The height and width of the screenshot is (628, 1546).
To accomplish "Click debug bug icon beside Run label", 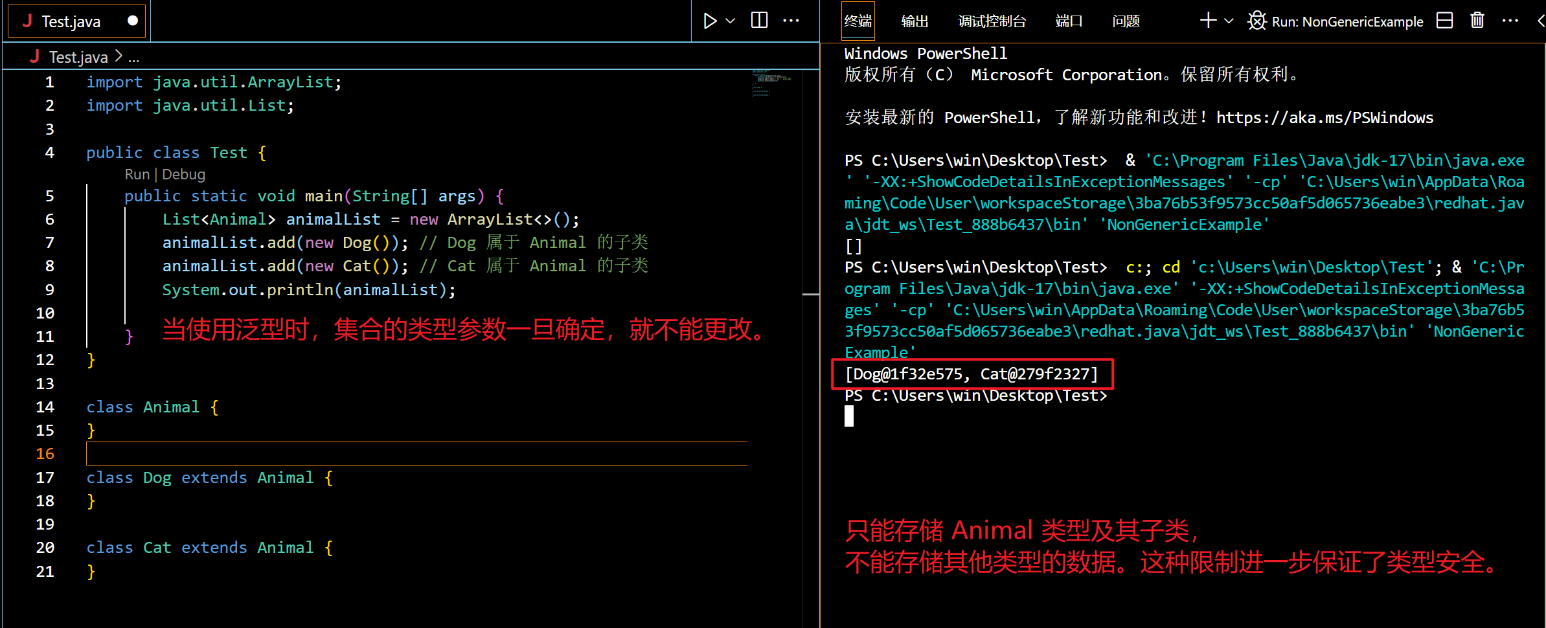I will (x=1257, y=21).
